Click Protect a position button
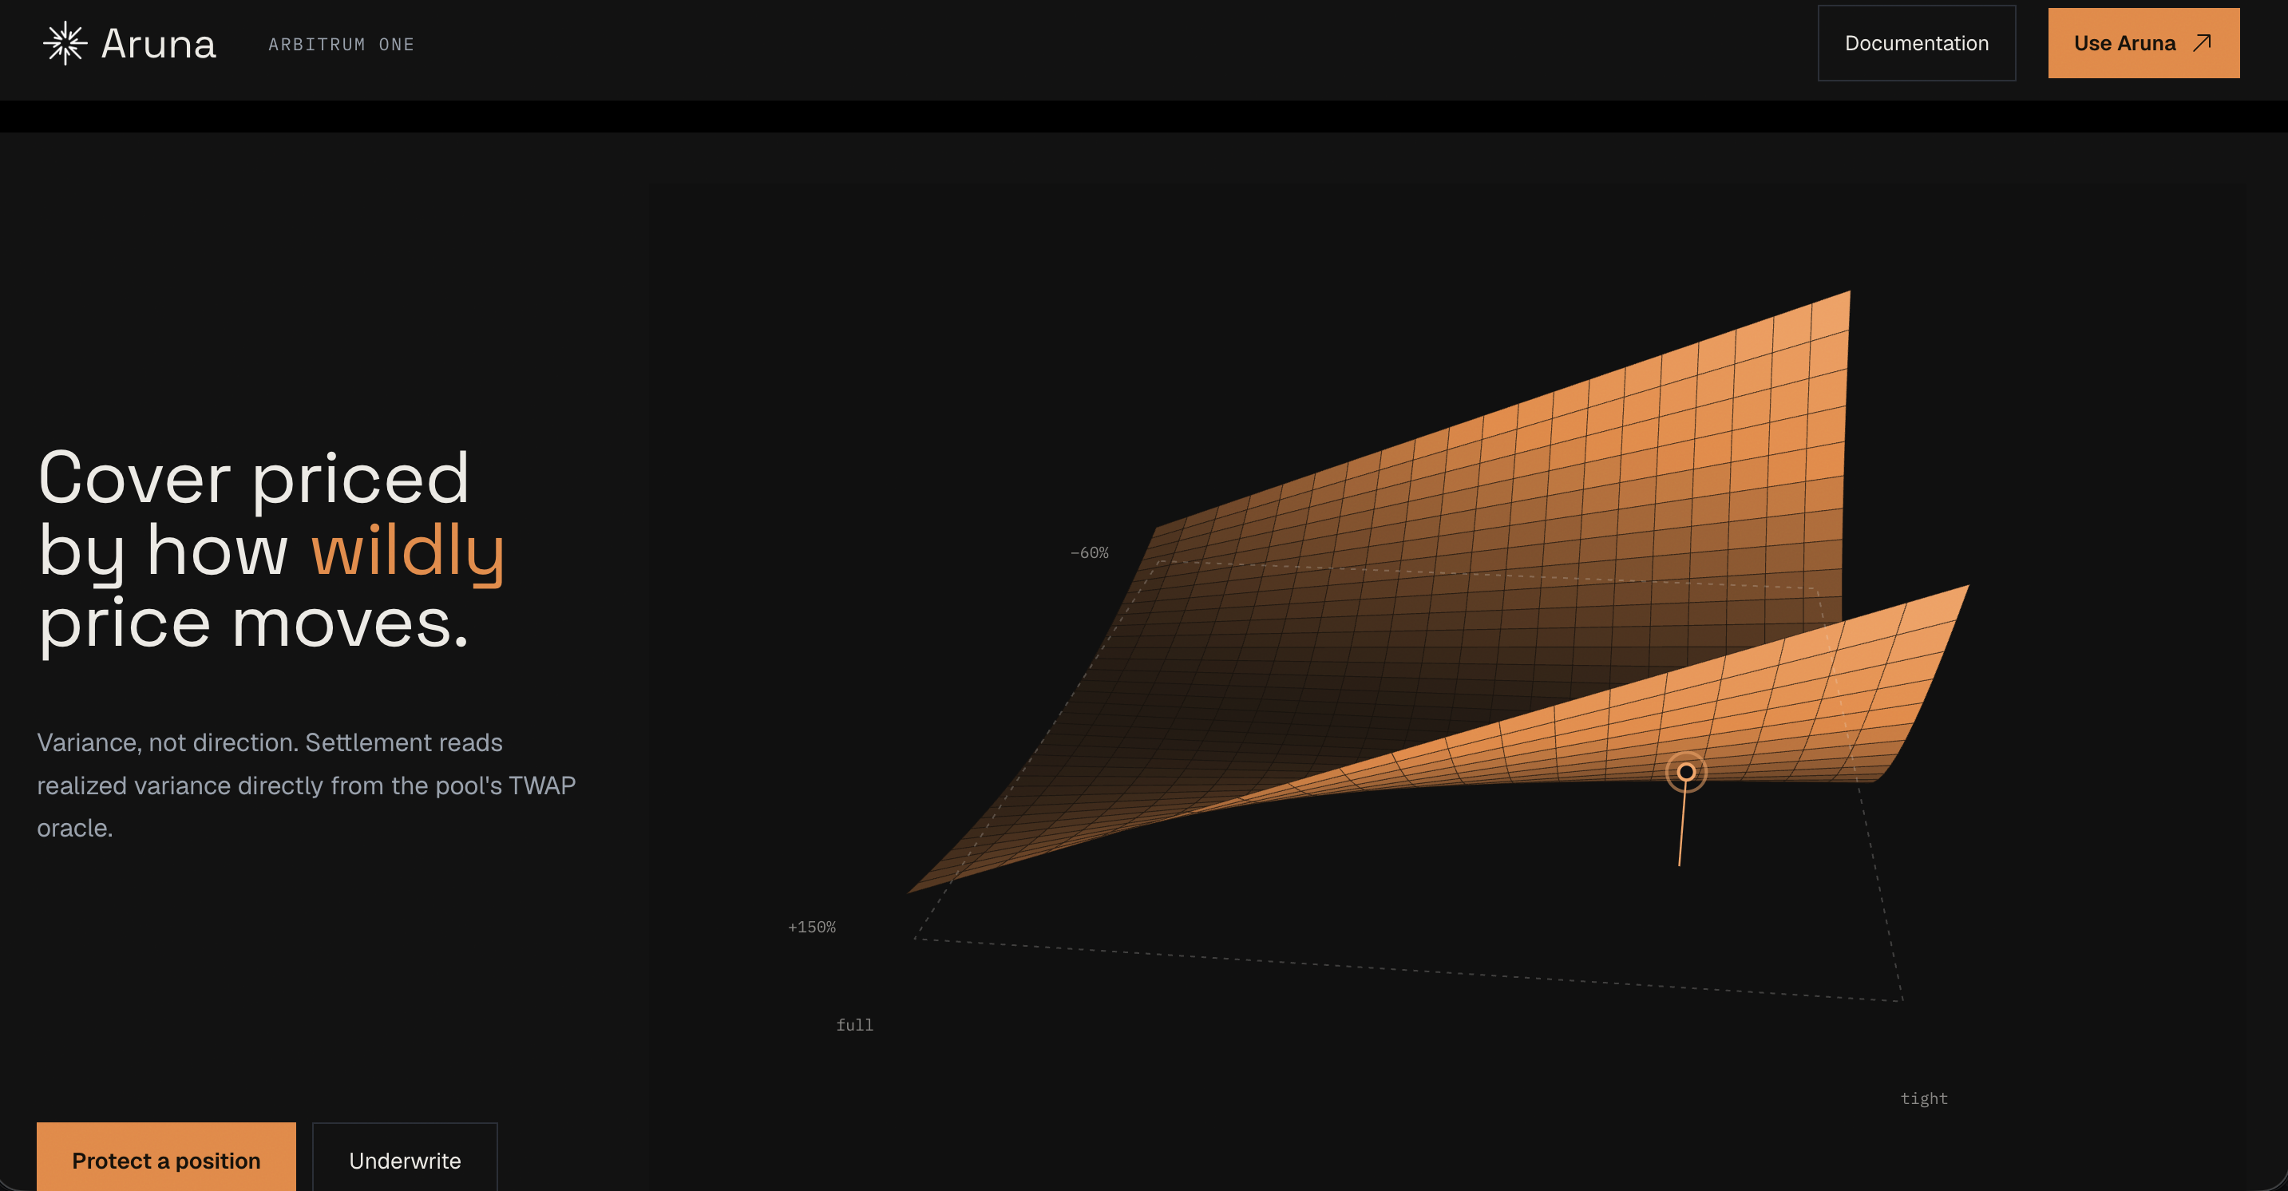This screenshot has width=2288, height=1191. [x=166, y=1157]
